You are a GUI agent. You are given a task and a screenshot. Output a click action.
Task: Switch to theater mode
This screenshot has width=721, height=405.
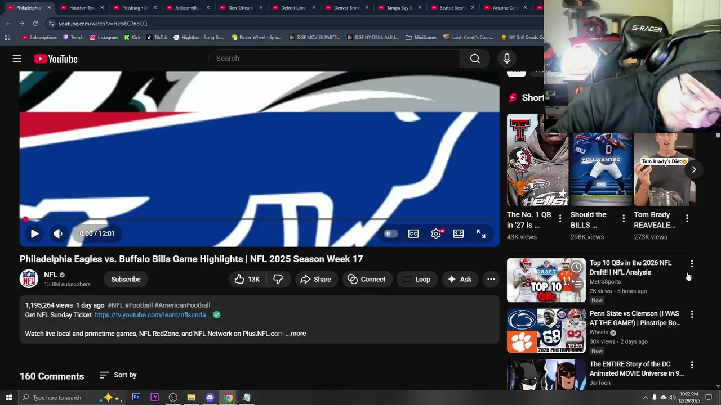[459, 233]
